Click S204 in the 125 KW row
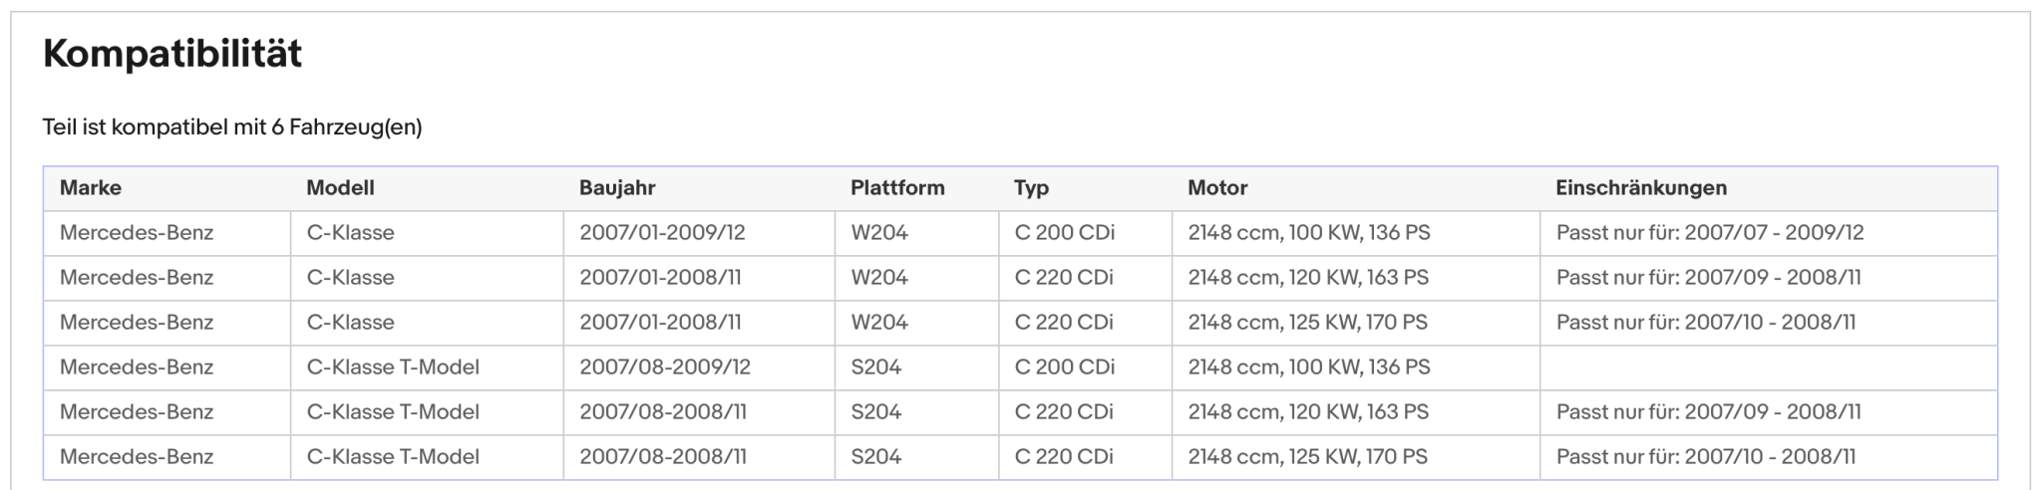Screen dimensions: 2042x490 pos(876,457)
